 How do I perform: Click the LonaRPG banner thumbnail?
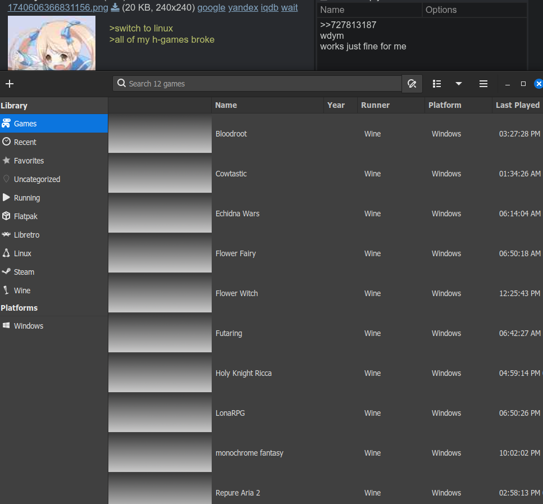pyautogui.click(x=160, y=412)
